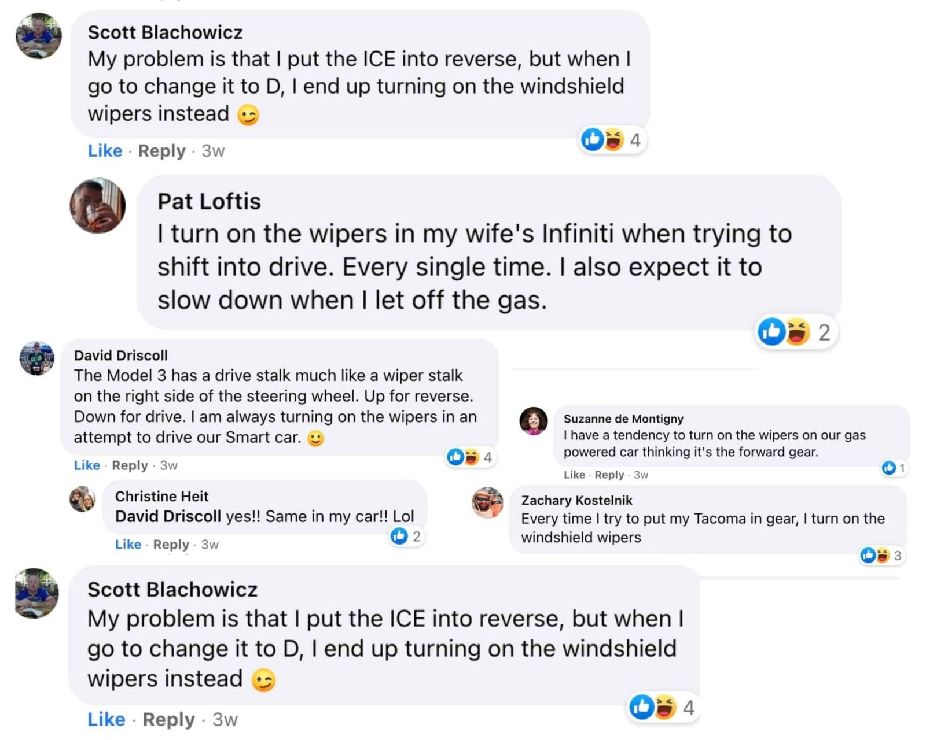Reply to Christine Heit's comment
The height and width of the screenshot is (740, 926).
pyautogui.click(x=171, y=545)
